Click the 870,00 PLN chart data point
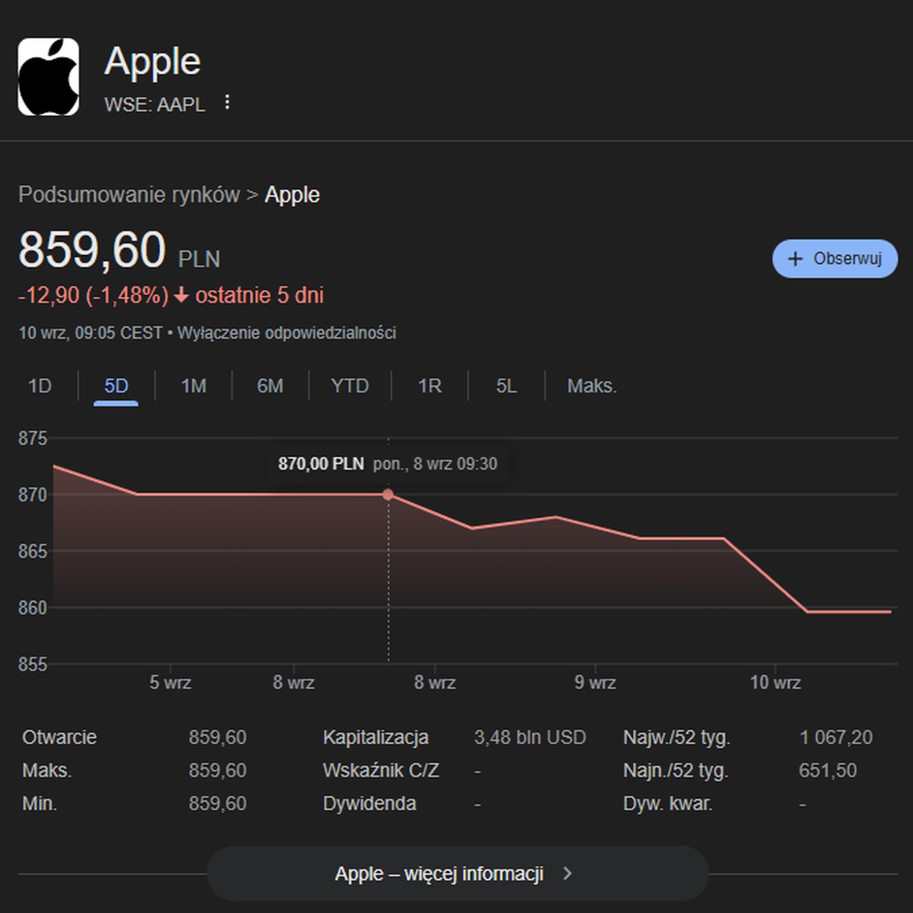 (388, 495)
